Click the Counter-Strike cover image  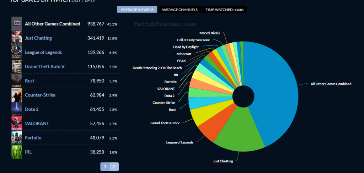click(17, 95)
